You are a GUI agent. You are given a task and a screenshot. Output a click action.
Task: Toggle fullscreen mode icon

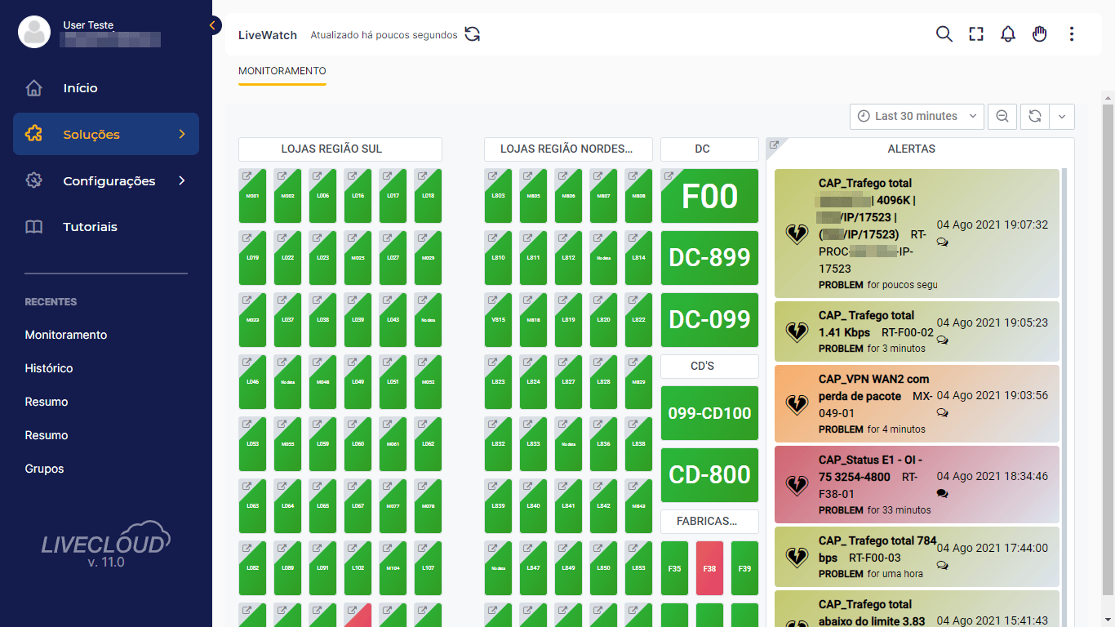coord(976,34)
